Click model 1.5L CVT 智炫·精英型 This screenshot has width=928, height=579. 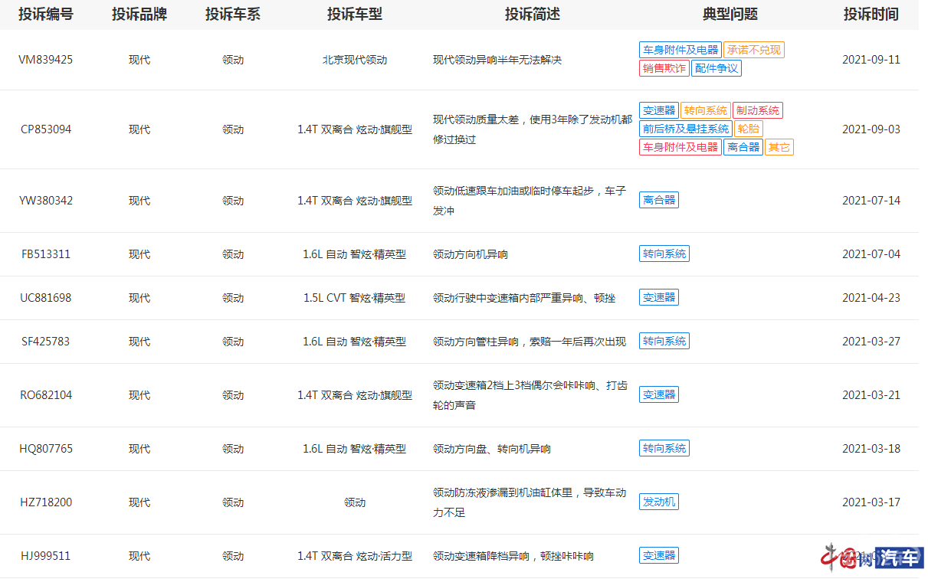pos(355,298)
